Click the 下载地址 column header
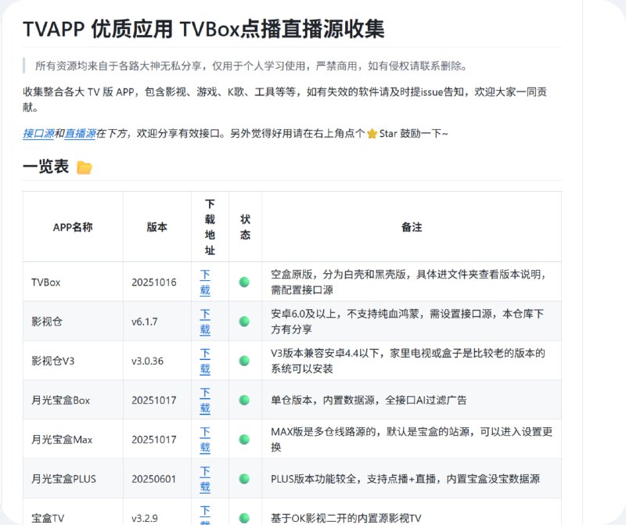 [x=210, y=227]
